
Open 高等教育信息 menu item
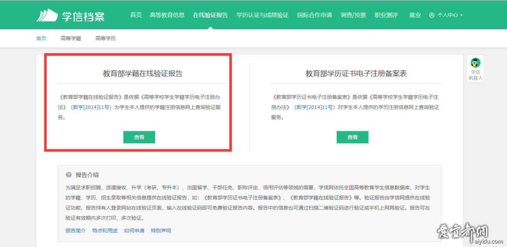[167, 15]
